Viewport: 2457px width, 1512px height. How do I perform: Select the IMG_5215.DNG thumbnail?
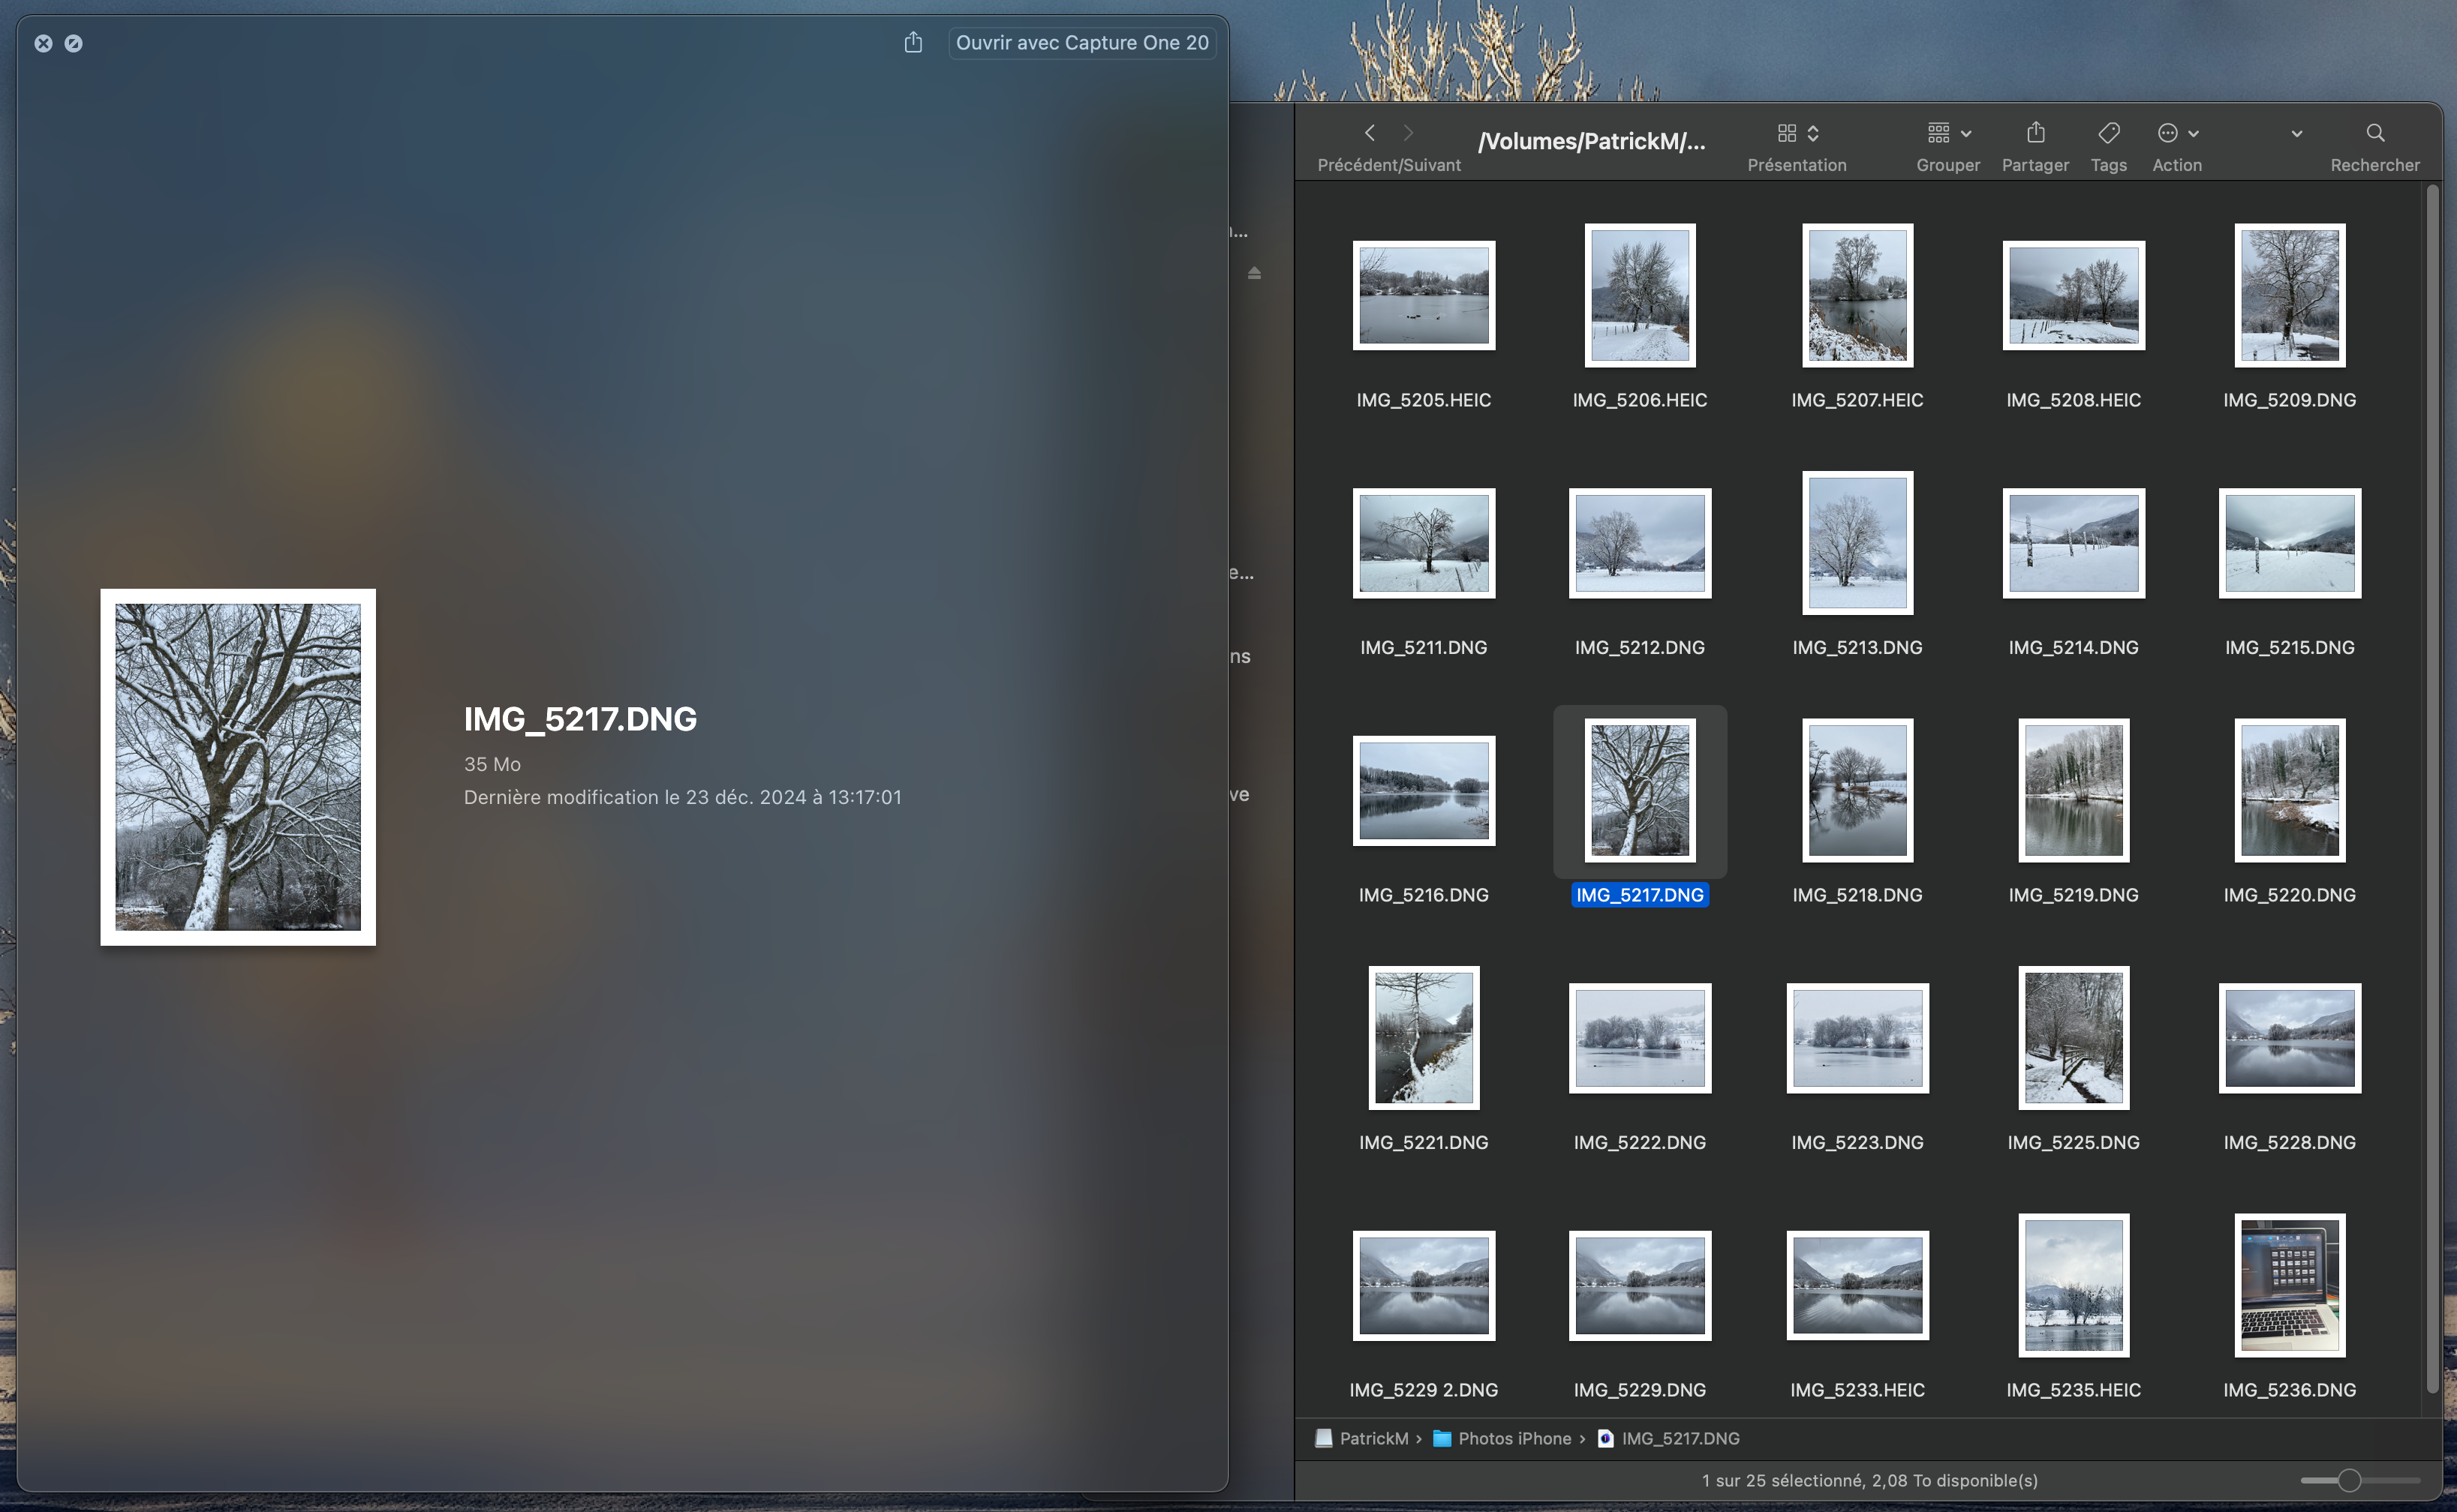coord(2290,543)
